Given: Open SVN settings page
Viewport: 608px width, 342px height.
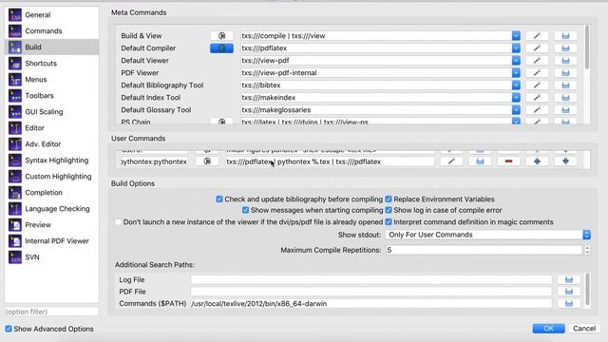Looking at the screenshot, I should [51, 257].
